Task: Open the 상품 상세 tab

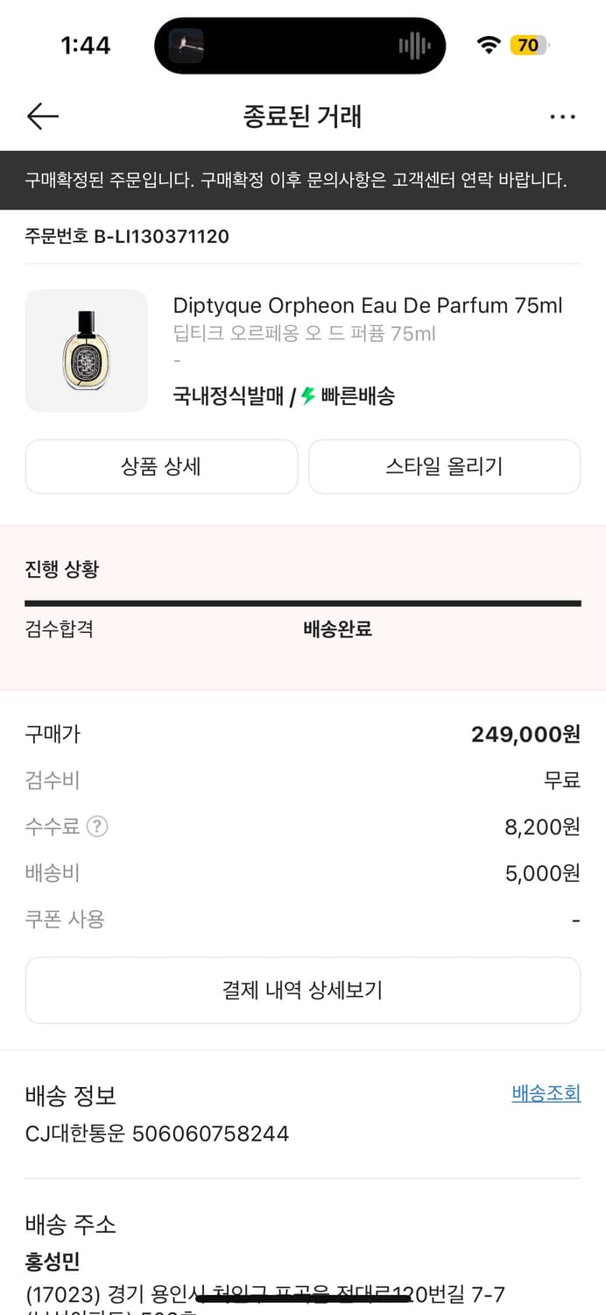Action: pos(161,466)
